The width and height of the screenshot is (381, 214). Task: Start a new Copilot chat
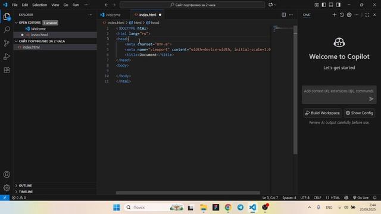point(335,15)
